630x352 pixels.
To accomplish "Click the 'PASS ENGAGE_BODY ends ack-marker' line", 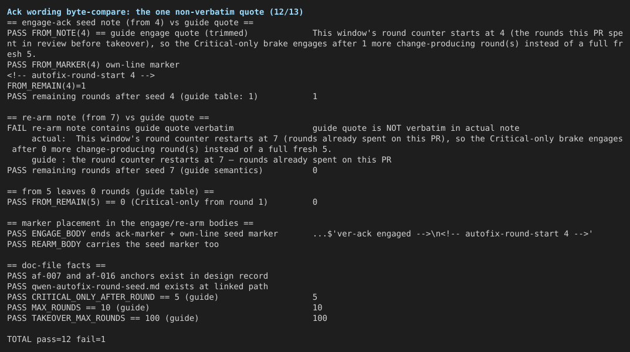I will pos(142,234).
